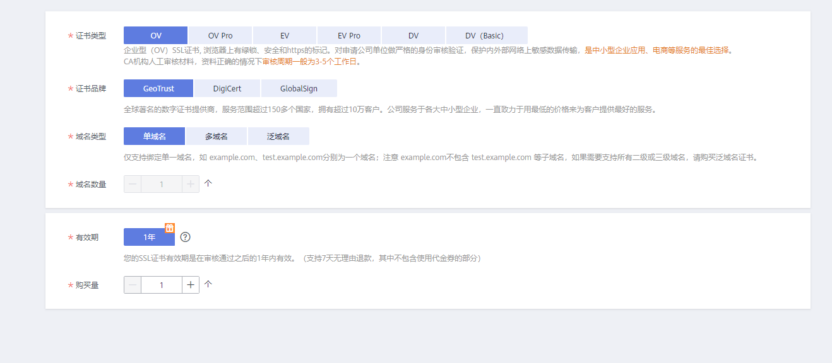Click the 域名类型 label

91,137
